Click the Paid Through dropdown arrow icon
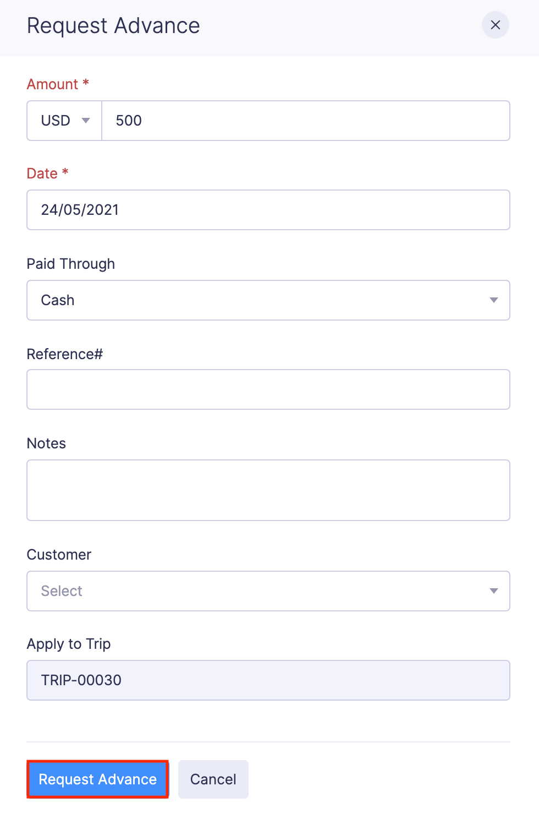539x813 pixels. coord(493,300)
